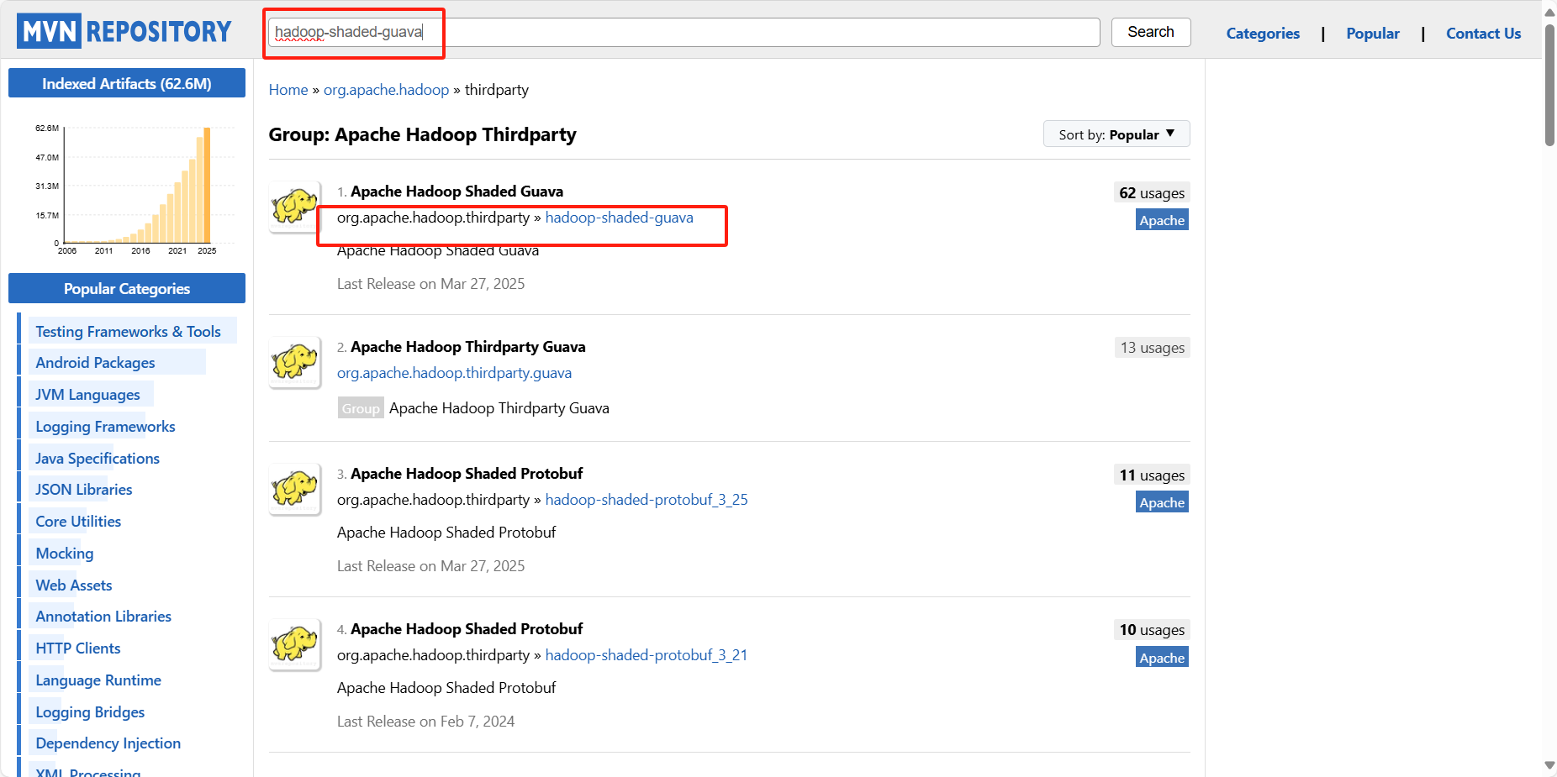
Task: Click the 13 usages badge
Action: (1152, 348)
